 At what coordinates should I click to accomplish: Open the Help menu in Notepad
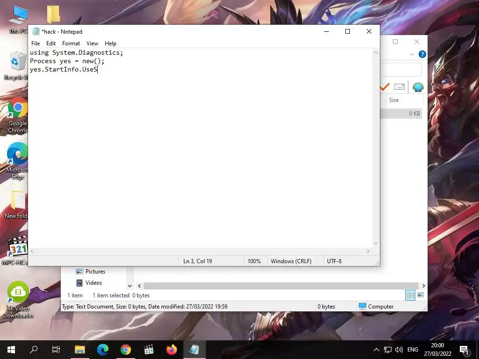110,43
